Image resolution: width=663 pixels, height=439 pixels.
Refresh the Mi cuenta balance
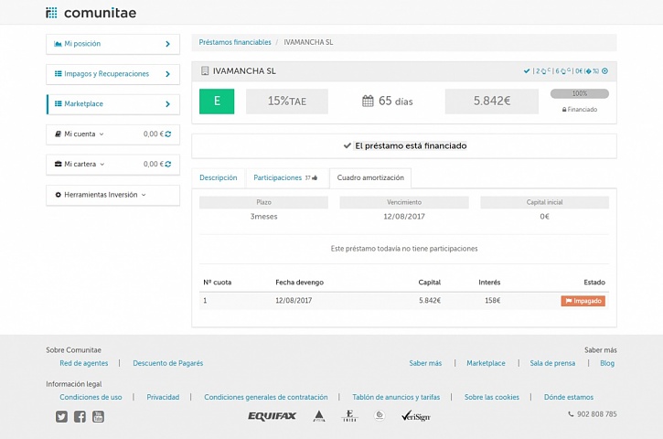point(168,134)
